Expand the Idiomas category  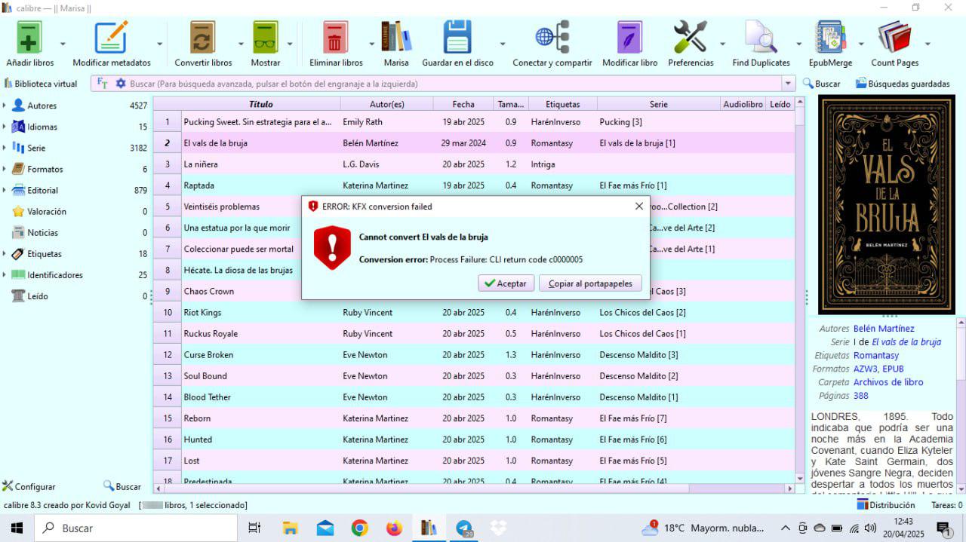pyautogui.click(x=5, y=127)
